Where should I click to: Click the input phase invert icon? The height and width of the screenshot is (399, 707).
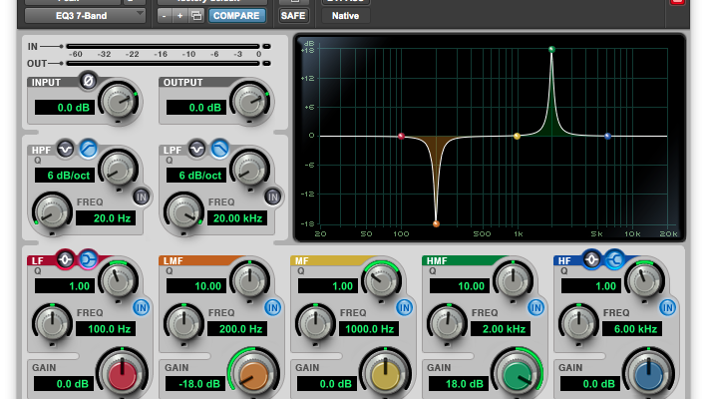(x=88, y=81)
